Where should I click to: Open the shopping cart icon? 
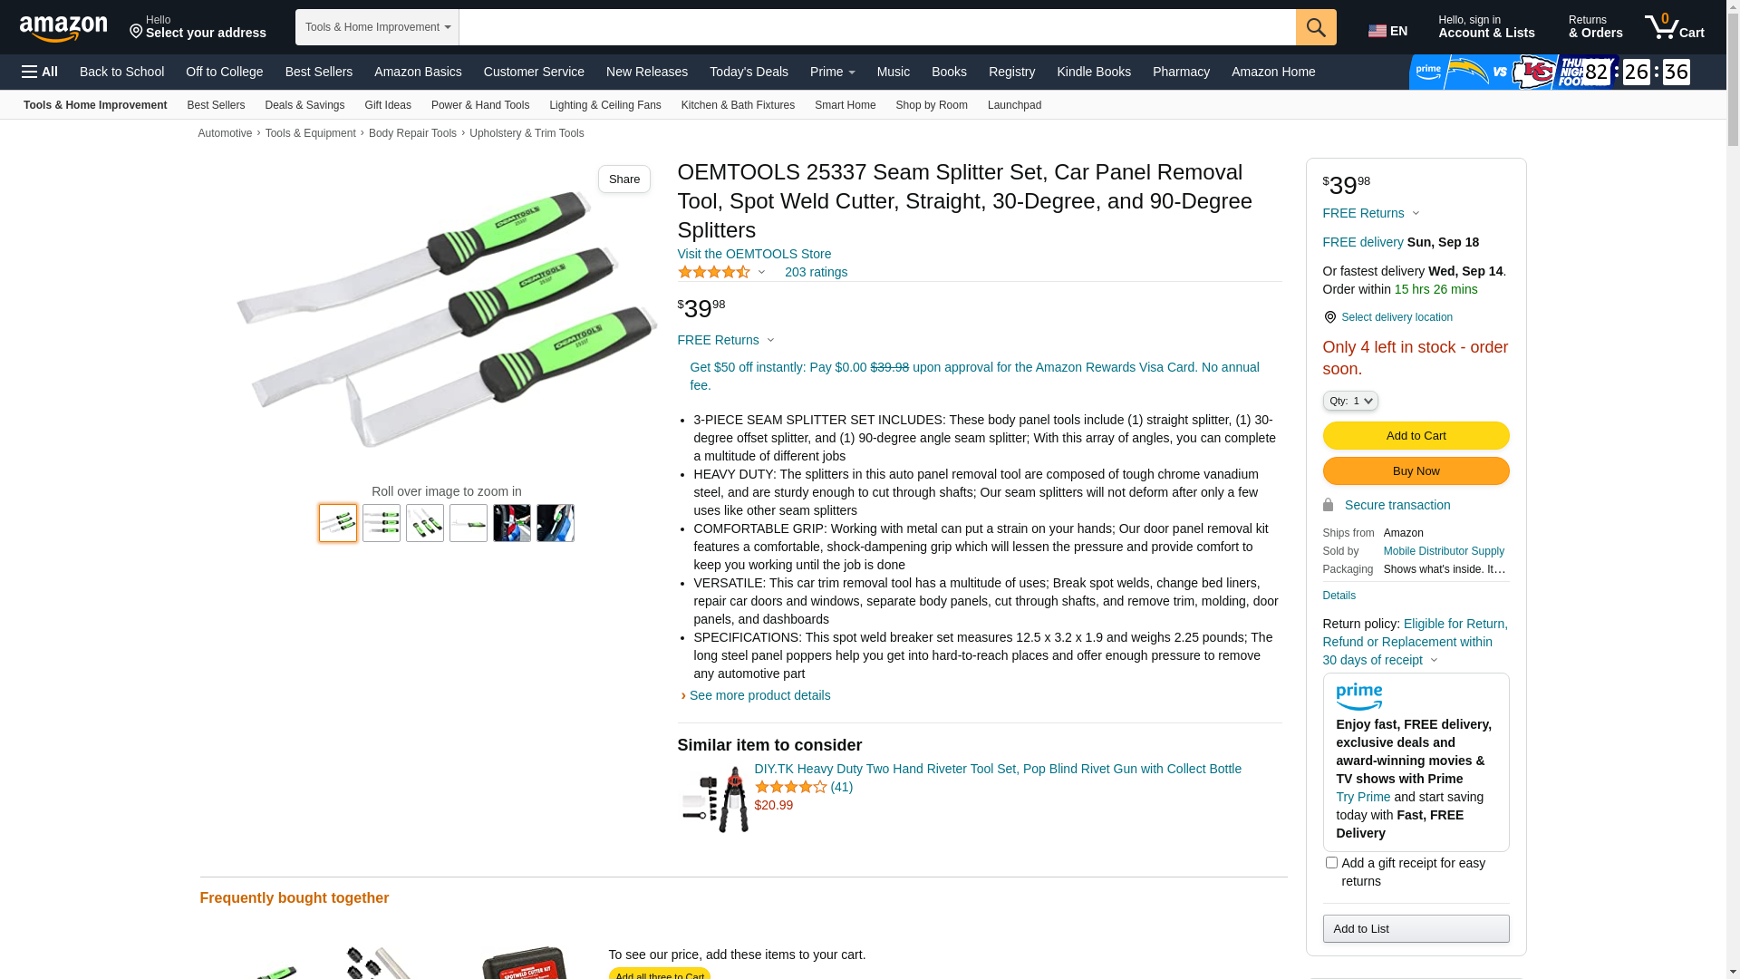point(1675,27)
